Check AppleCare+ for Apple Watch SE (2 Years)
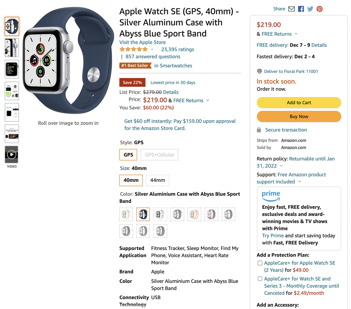351x309 pixels. pos(260,263)
